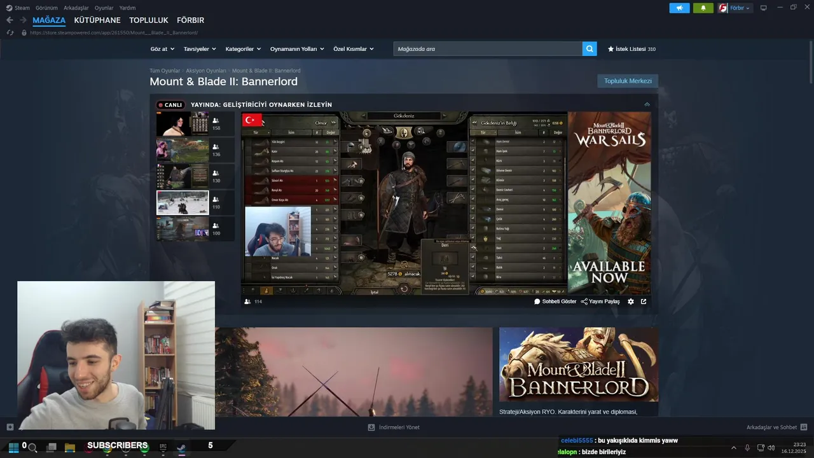Viewport: 814px width, 458px height.
Task: Reload the store page with the refresh icon
Action: (x=10, y=32)
